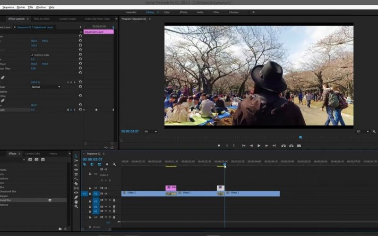Viewport: 378px width, 236px height.
Task: Open timeline display settings wrench
Action: click(114, 164)
